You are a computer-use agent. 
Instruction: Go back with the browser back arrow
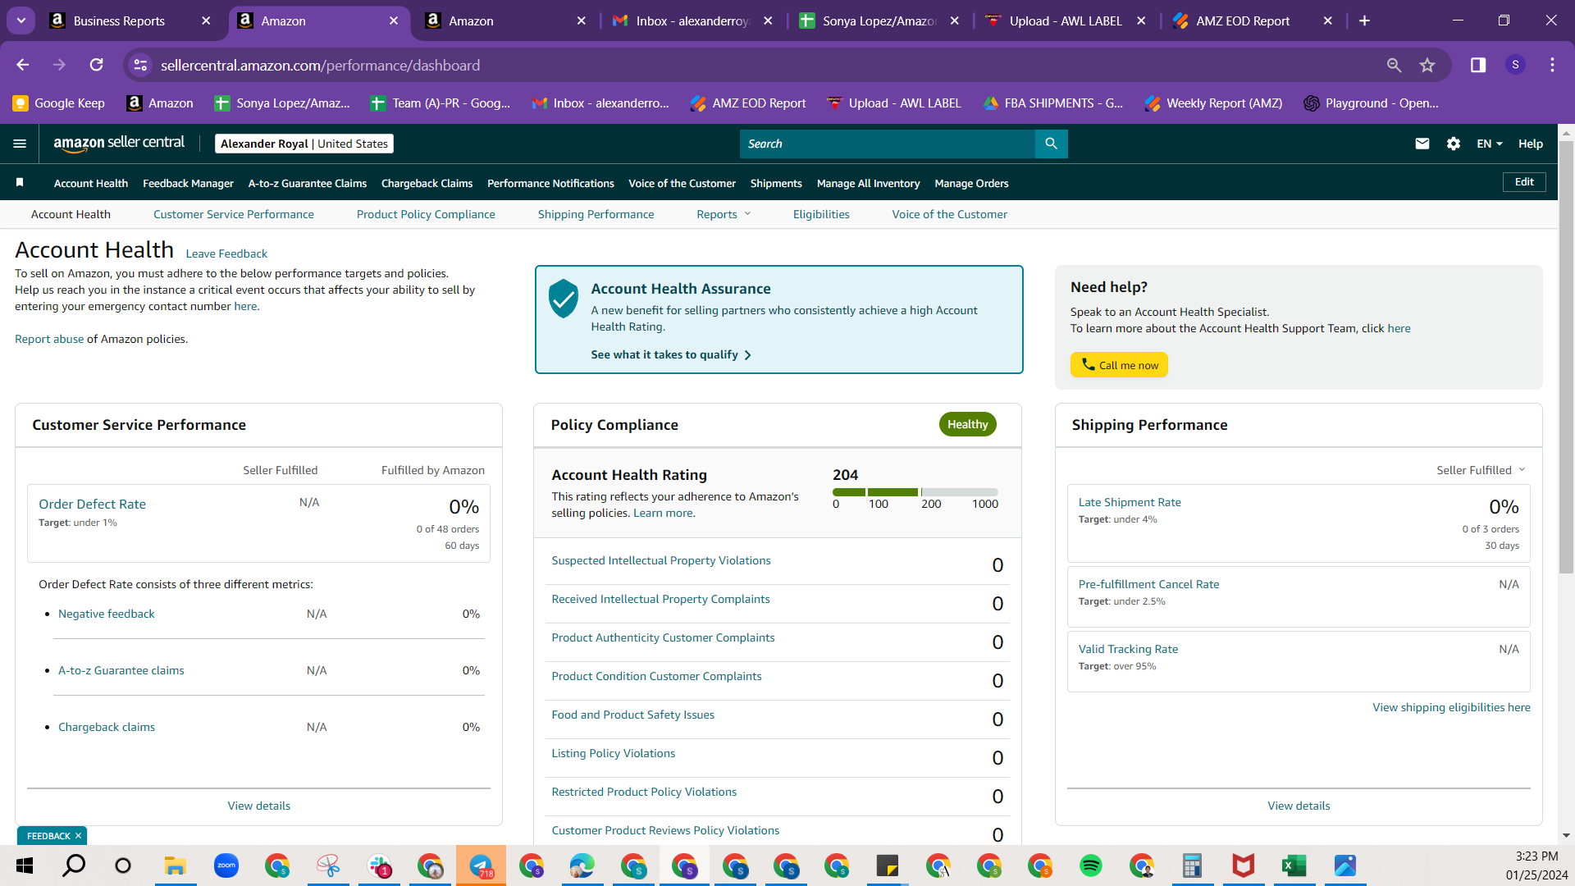click(22, 65)
